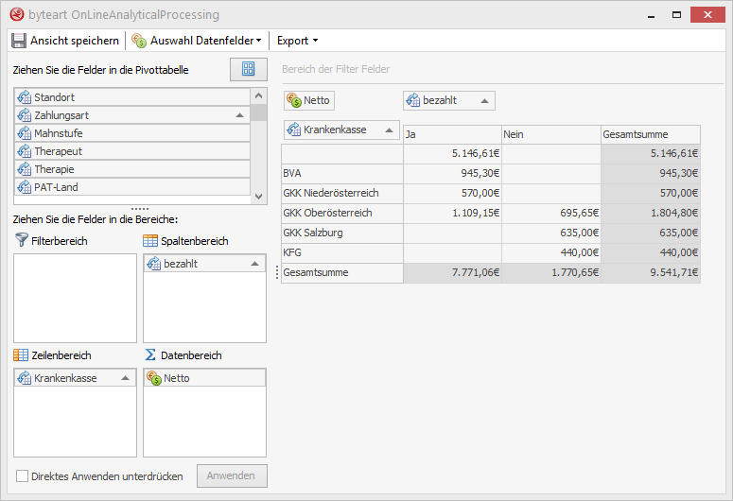Toggle sort arrow on bezahlt pivot header
733x501 pixels.
coord(483,101)
